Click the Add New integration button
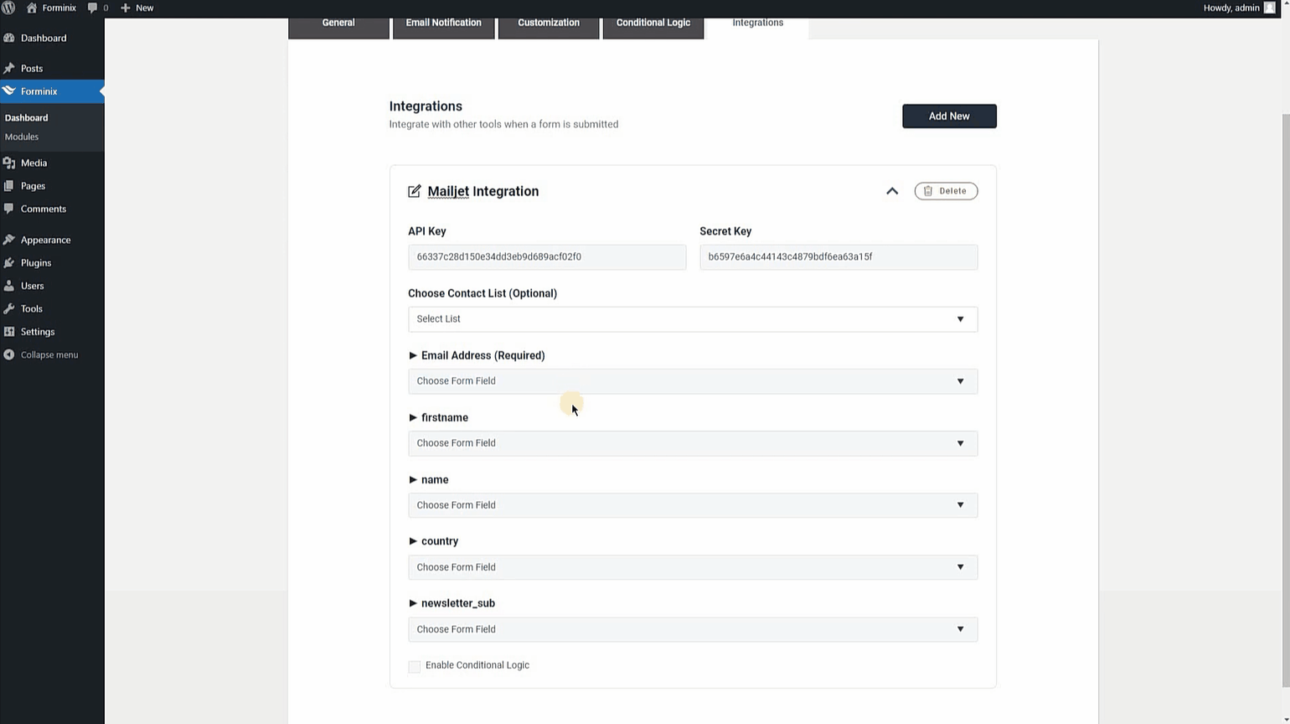 949,116
